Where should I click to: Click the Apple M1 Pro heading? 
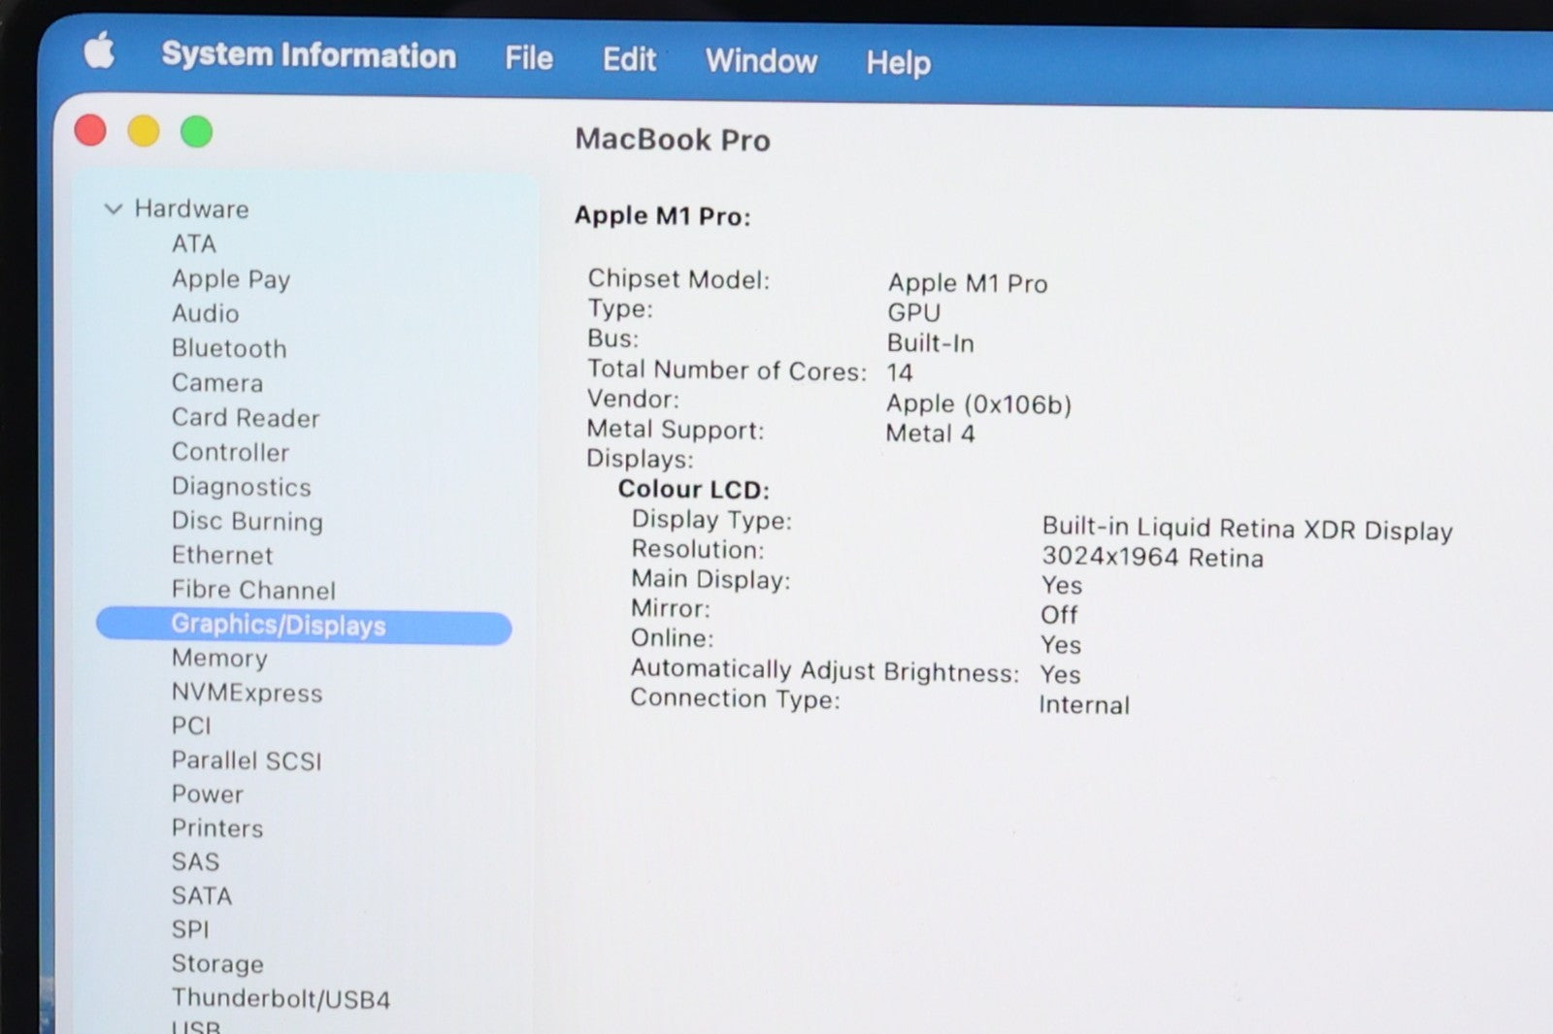662,215
